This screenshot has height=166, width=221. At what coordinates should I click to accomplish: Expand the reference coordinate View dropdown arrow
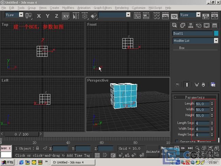coord(21,15)
